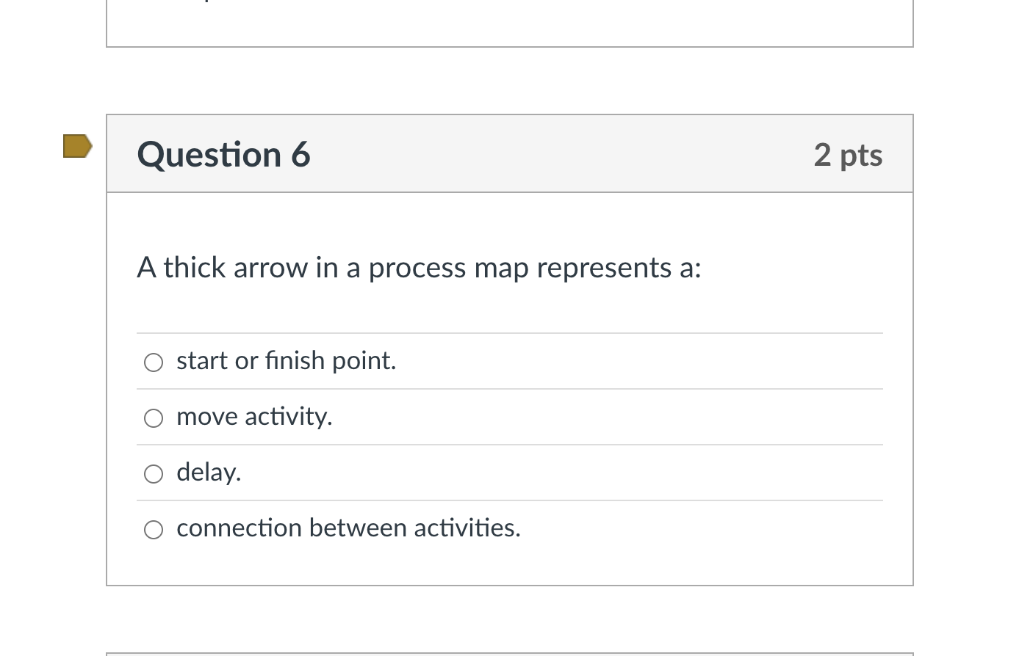Choose "connection between activities" as the answer

pos(153,529)
